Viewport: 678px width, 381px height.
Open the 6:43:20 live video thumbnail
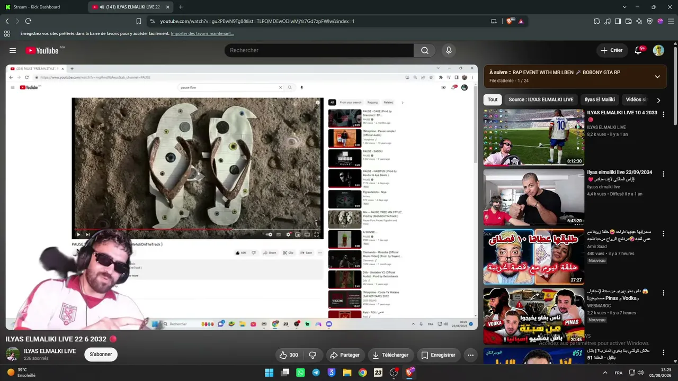[x=533, y=197]
